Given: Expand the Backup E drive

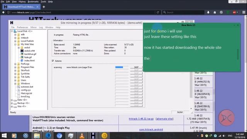Looking at the screenshot, I should 12,103.
